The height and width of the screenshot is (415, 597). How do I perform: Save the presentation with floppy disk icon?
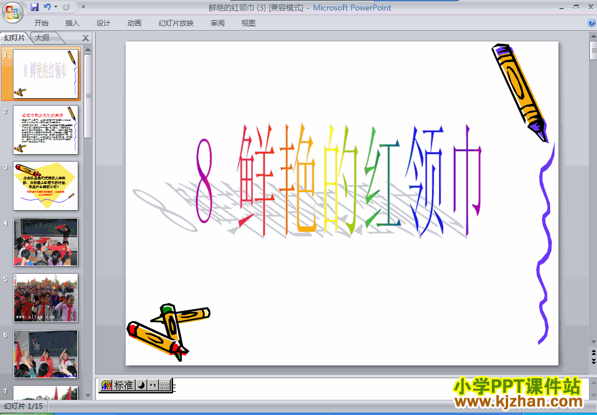point(34,7)
